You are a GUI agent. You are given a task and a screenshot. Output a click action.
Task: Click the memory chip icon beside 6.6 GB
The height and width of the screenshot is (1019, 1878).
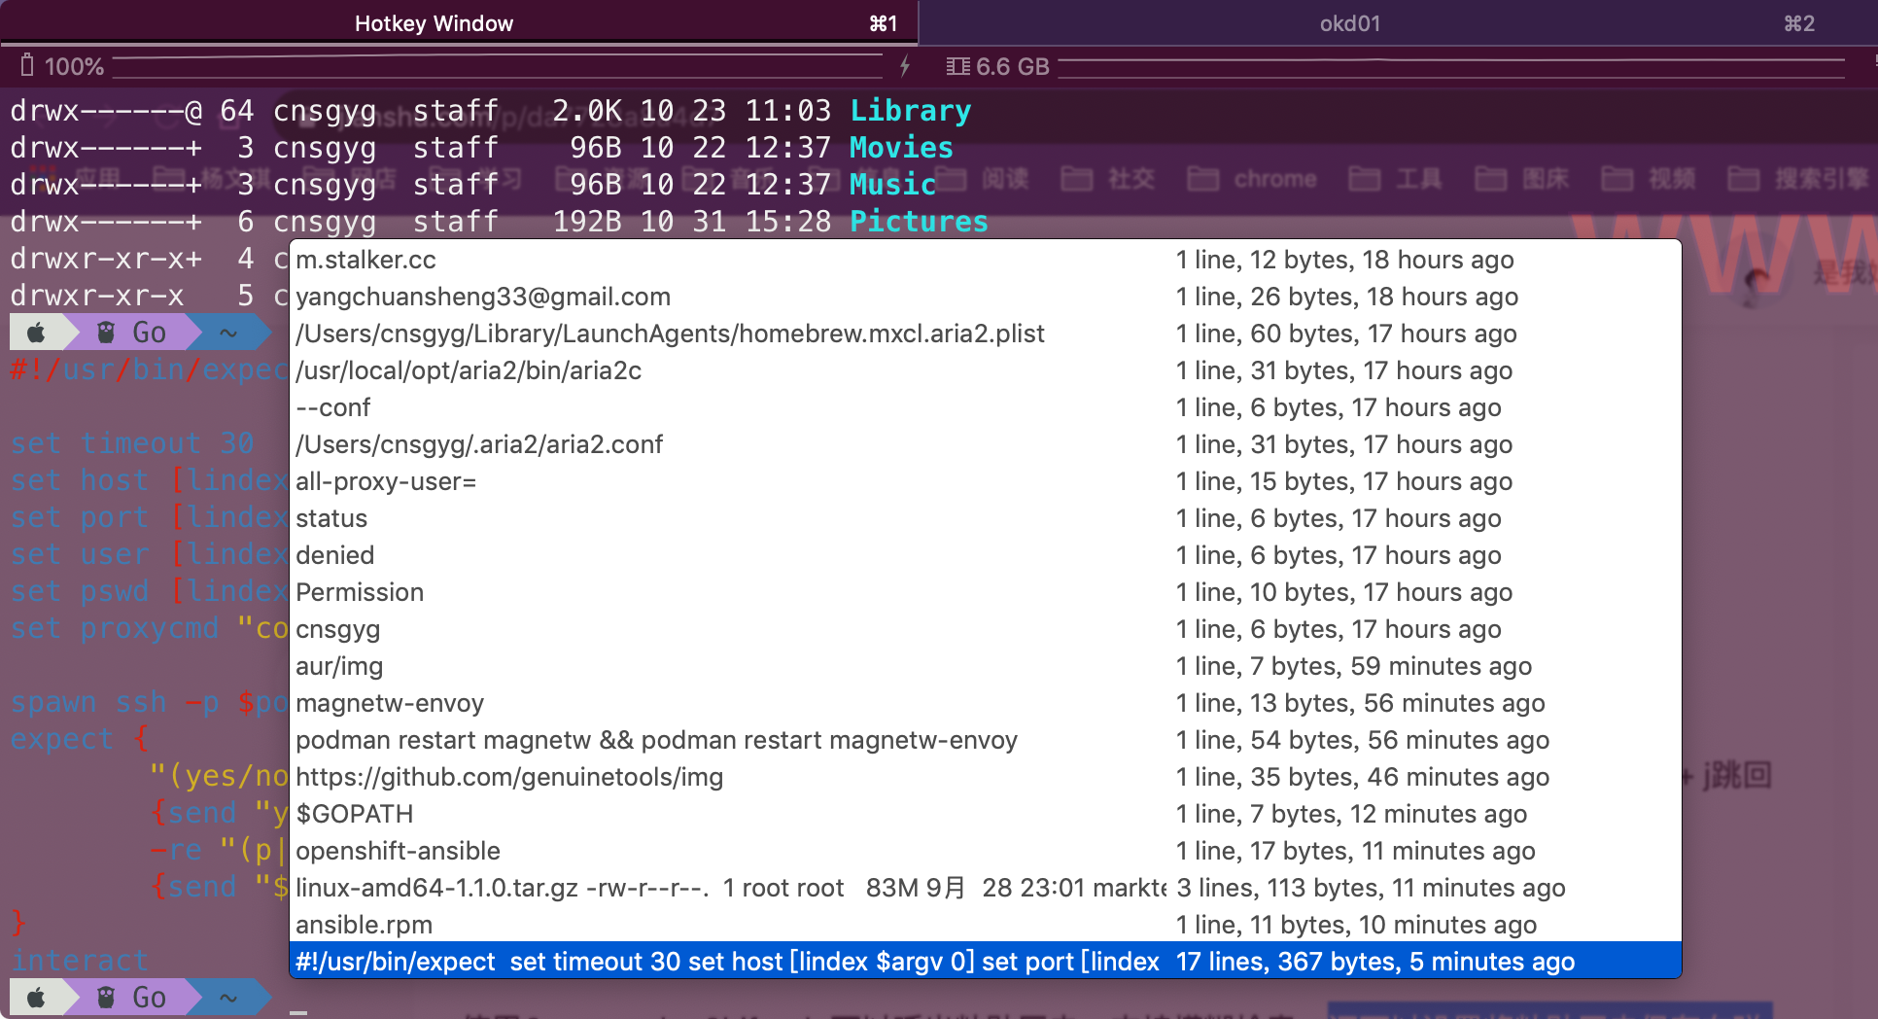tap(958, 66)
